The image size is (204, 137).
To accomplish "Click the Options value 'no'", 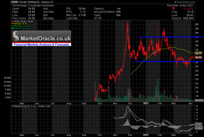I will 119,9.
